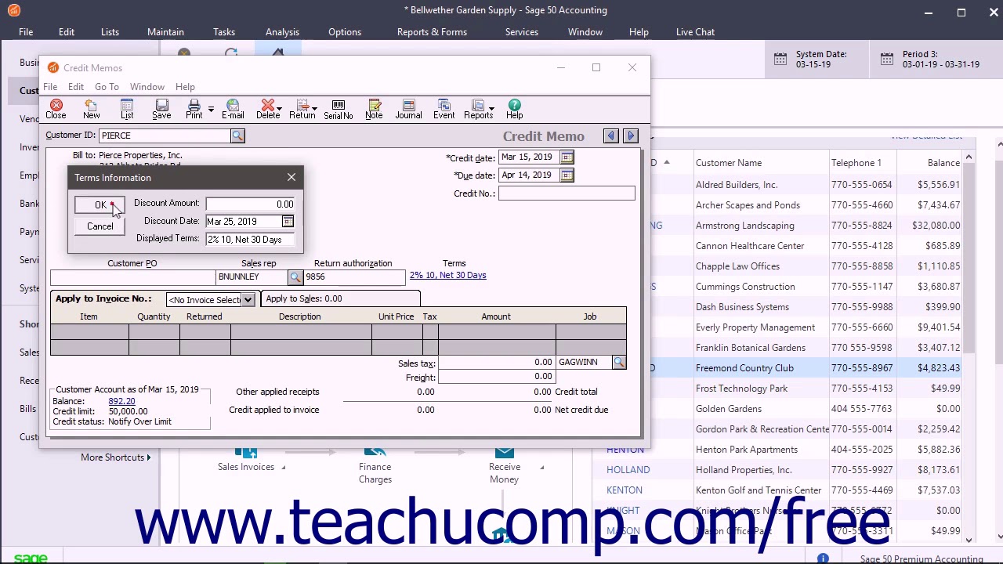This screenshot has height=564, width=1003.
Task: Open the KENTON customer ID link
Action: pyautogui.click(x=625, y=490)
